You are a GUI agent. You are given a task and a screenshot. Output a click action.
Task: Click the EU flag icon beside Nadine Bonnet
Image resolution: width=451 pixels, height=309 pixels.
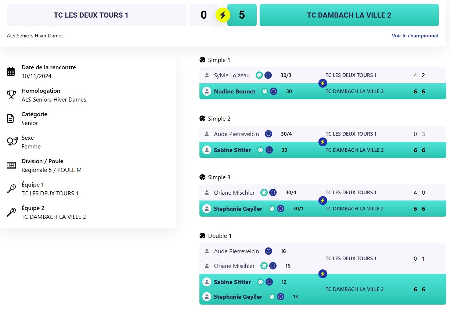click(x=273, y=91)
